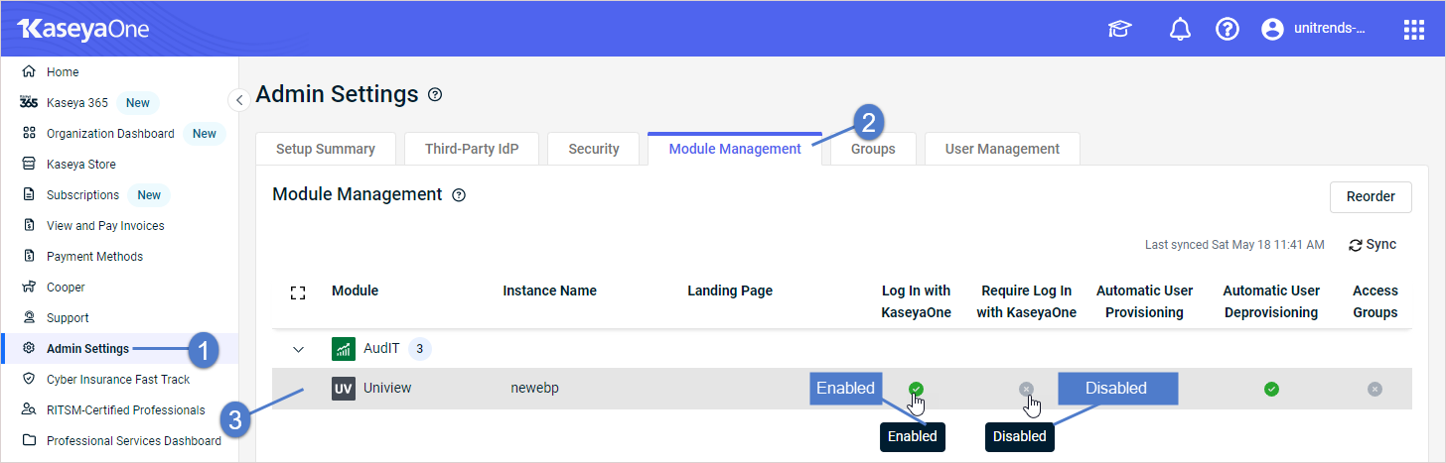Switch to User Management tab
Screen dimensions: 1446x463
click(1002, 149)
